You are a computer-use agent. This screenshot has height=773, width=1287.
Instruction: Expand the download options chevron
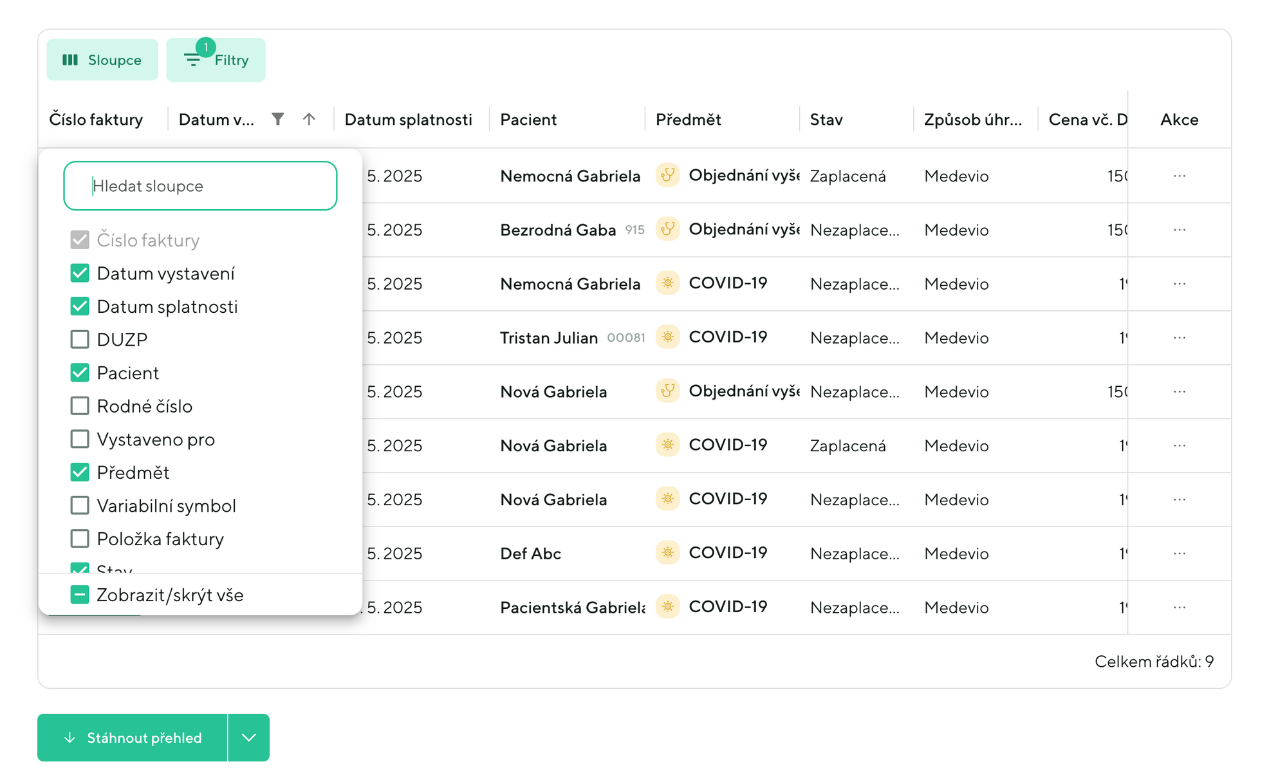point(249,738)
